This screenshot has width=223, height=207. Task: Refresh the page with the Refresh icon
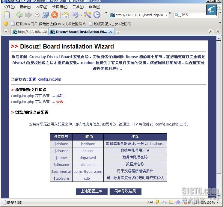(45, 15)
